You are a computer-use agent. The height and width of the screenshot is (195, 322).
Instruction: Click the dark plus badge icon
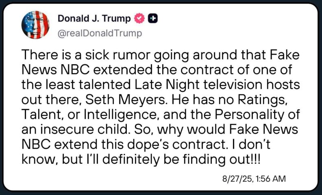[x=153, y=18]
